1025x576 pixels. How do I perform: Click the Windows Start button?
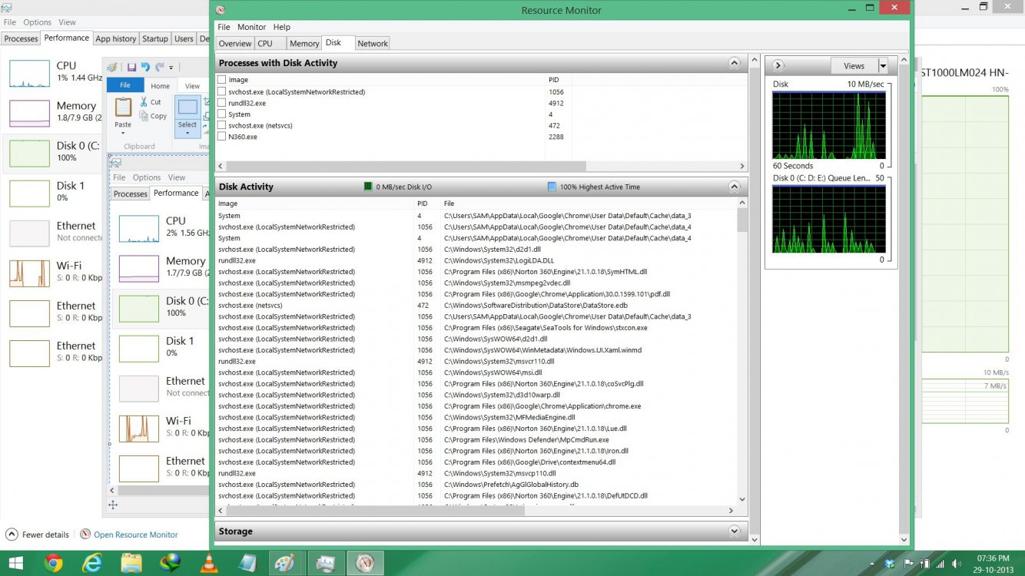click(15, 563)
